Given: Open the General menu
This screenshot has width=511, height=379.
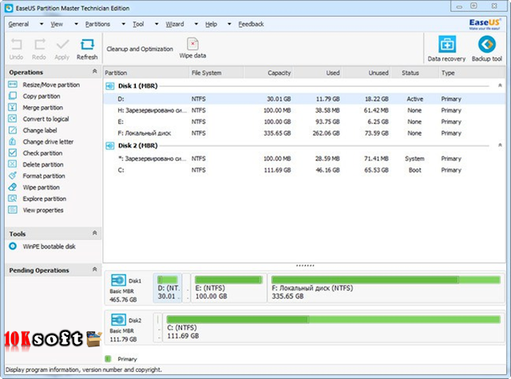Looking at the screenshot, I should click(x=18, y=24).
